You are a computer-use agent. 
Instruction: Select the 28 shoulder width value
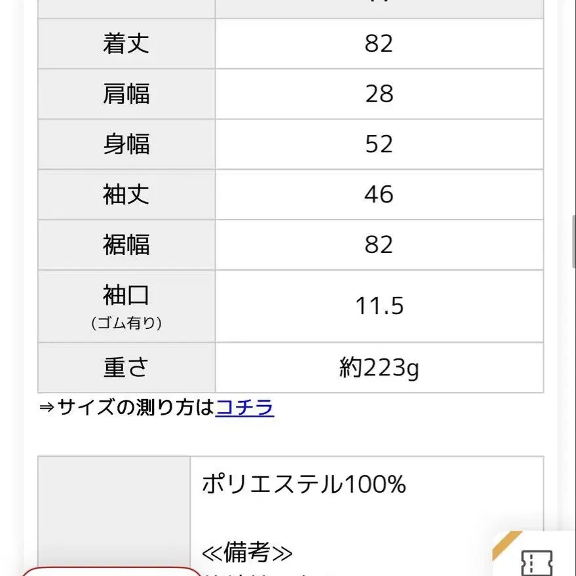coord(379,94)
